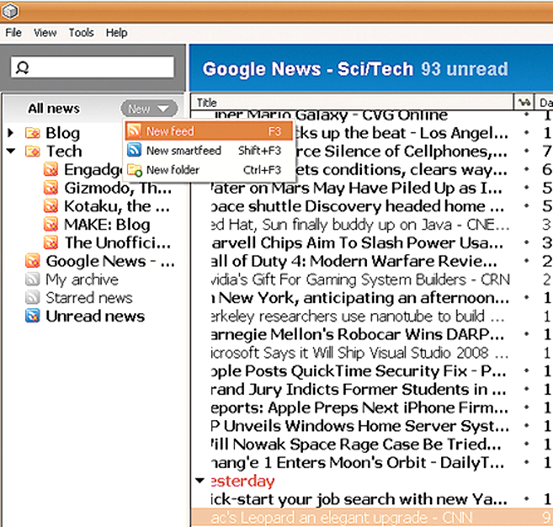Open 'Reports: Apple Preps Next iPhone Firm...' article

(359, 407)
